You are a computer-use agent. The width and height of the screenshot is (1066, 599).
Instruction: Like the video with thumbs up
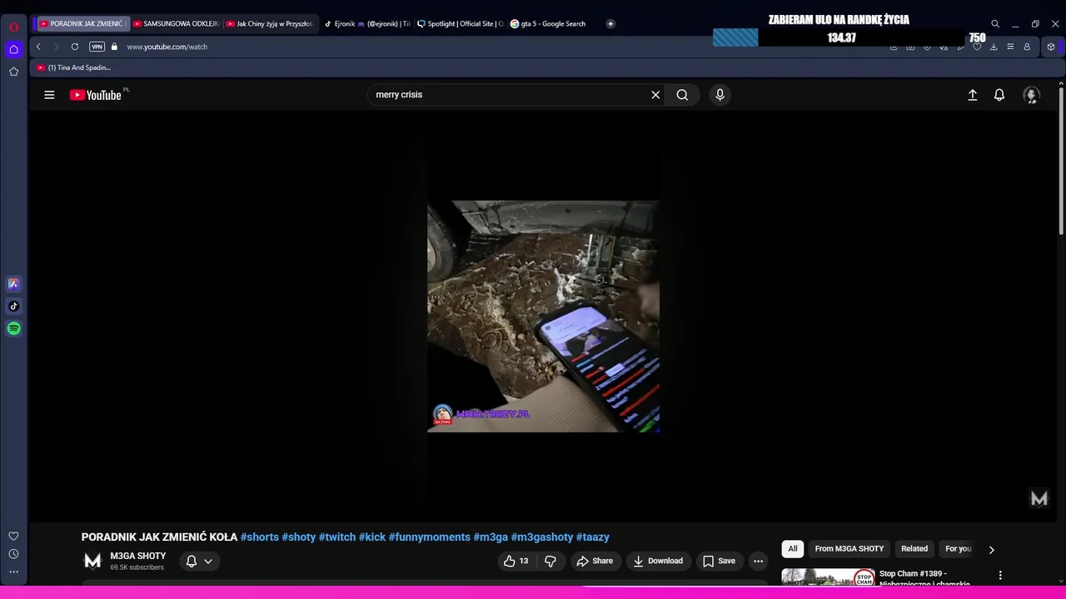click(x=516, y=561)
